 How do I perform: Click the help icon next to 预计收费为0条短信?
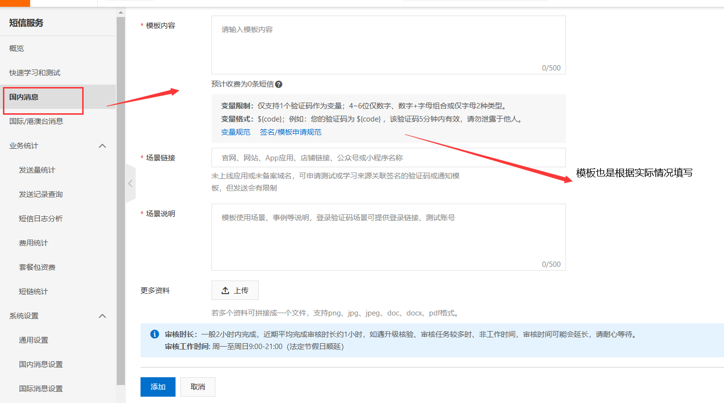(279, 84)
